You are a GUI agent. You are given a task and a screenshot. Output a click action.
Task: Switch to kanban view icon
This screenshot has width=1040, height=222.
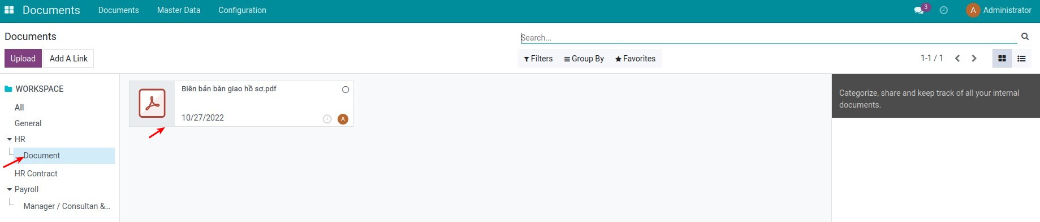(1002, 59)
